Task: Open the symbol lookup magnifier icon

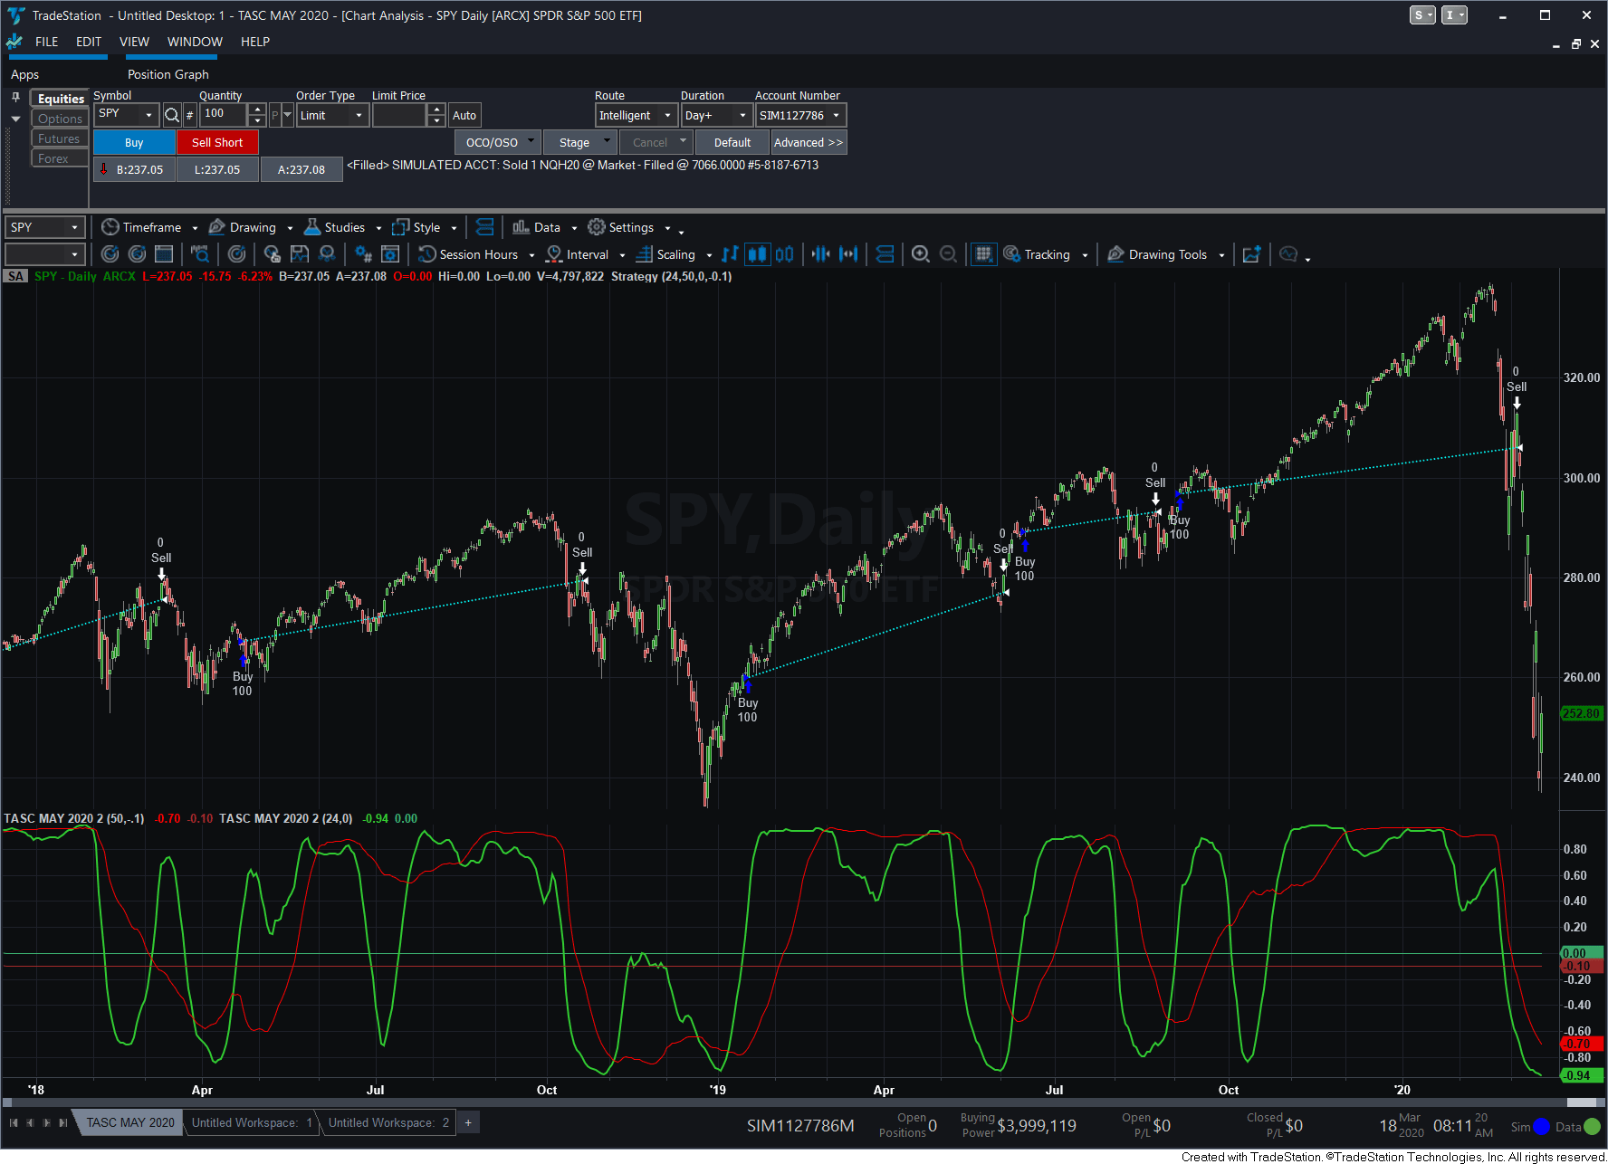Action: (x=171, y=115)
